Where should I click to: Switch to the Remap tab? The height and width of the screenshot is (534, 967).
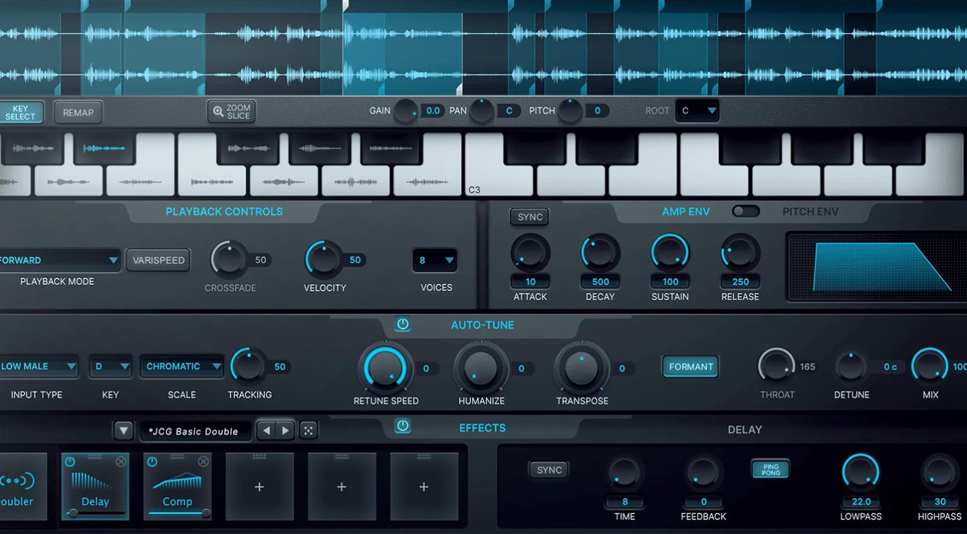pos(78,113)
